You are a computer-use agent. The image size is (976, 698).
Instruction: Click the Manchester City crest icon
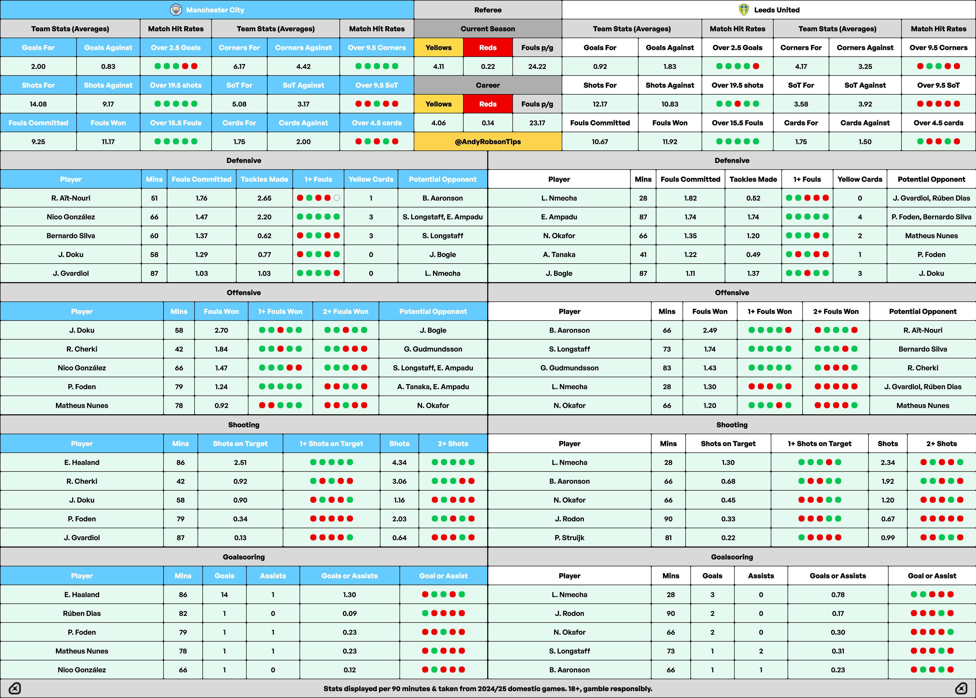176,10
